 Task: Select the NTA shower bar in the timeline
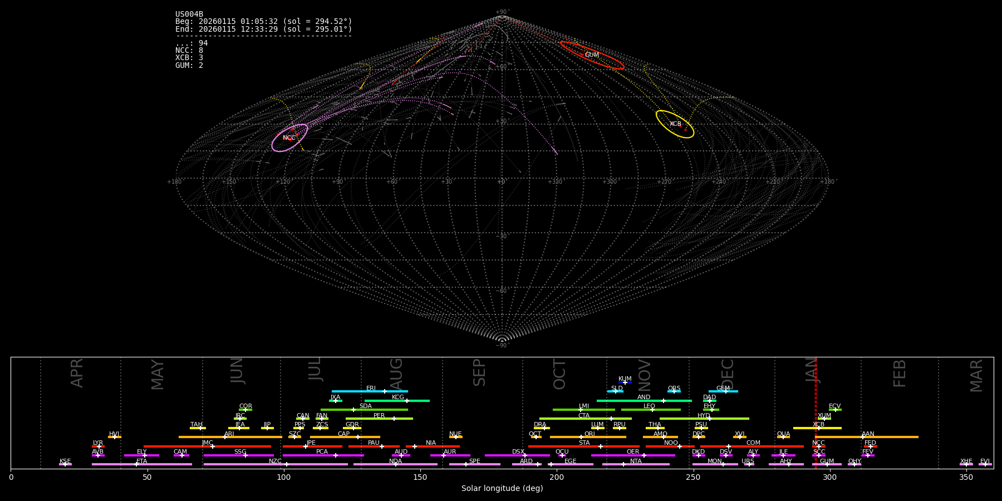click(636, 464)
